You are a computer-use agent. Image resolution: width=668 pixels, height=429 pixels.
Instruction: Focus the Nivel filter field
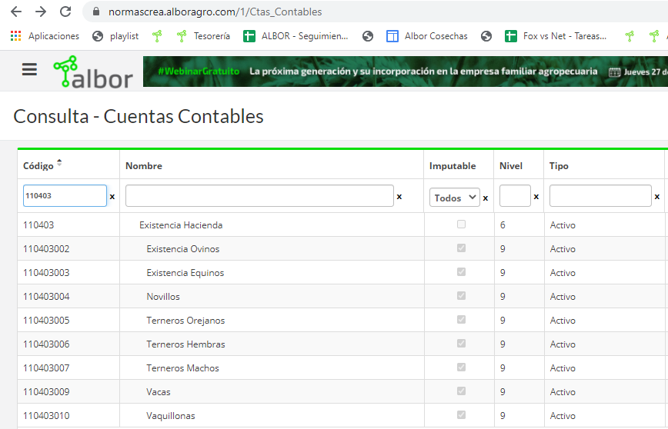pos(515,196)
